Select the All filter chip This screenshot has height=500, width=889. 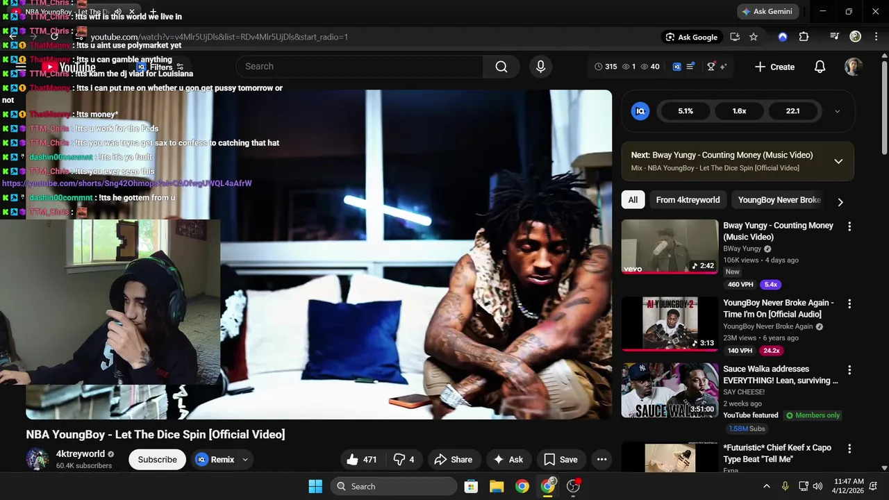(x=633, y=200)
